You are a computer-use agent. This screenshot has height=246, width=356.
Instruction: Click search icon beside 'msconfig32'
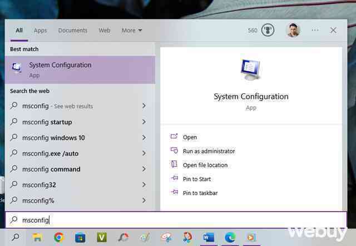pos(13,184)
